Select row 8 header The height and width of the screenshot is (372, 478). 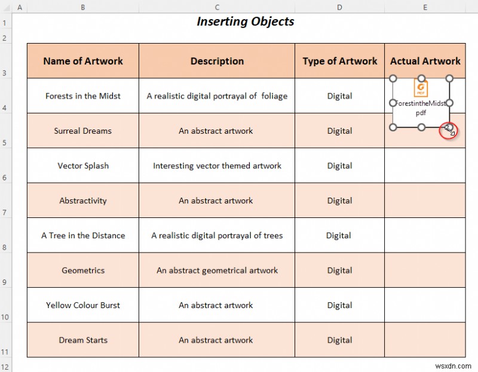click(x=5, y=235)
